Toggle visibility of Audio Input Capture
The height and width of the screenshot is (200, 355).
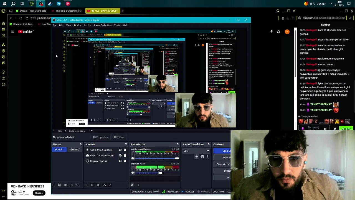pos(120,150)
